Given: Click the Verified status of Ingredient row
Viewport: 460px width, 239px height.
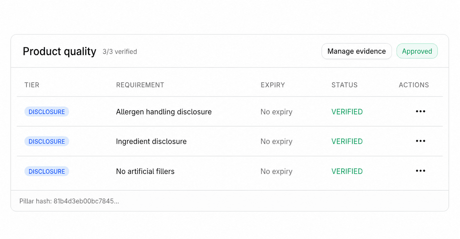Looking at the screenshot, I should [x=347, y=141].
